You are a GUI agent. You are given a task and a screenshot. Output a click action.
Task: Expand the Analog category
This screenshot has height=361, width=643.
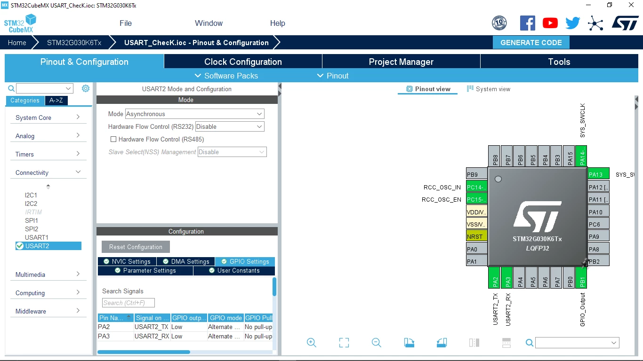pos(48,136)
